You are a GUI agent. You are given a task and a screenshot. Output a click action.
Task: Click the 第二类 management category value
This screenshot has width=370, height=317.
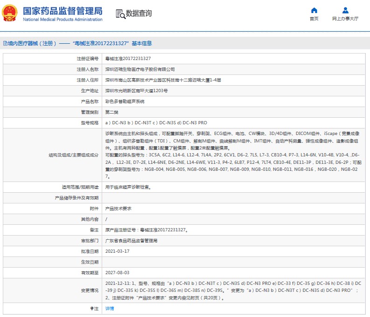click(x=112, y=112)
